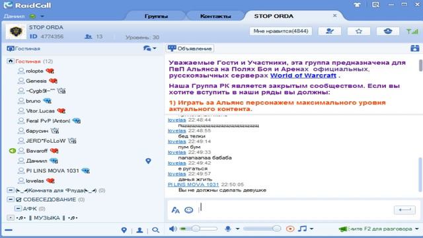The height and width of the screenshot is (238, 423).
Task: Switch to the Группы tab
Action: [156, 16]
